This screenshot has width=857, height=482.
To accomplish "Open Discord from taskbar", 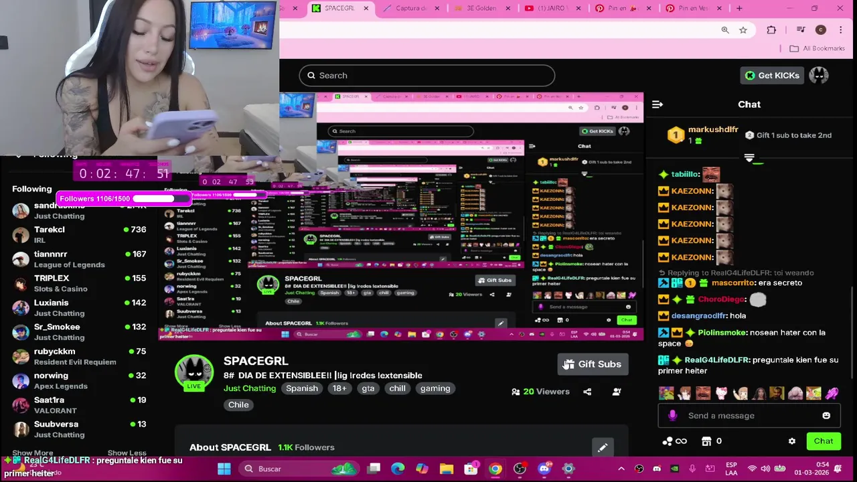I will [544, 469].
